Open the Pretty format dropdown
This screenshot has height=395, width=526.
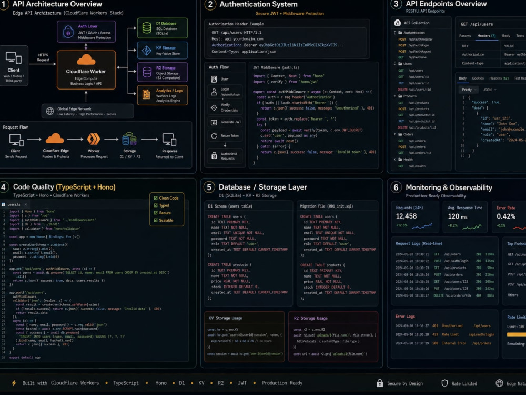[469, 90]
